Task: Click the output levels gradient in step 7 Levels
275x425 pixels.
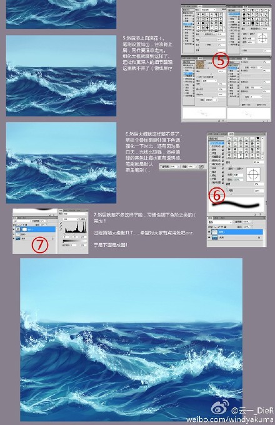Action: (75, 241)
